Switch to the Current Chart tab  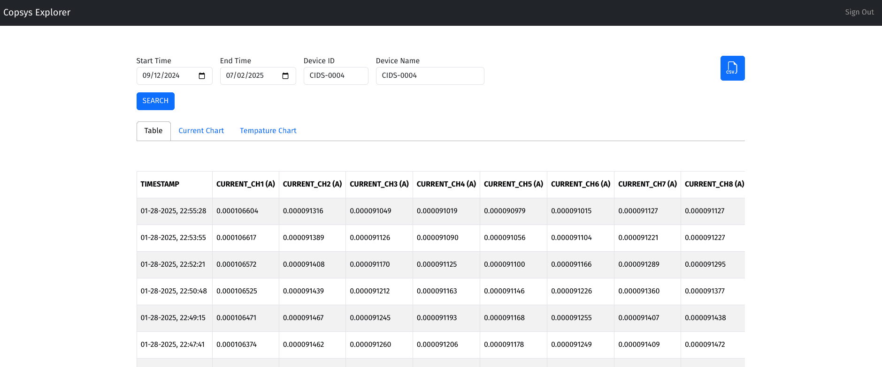[x=201, y=131]
